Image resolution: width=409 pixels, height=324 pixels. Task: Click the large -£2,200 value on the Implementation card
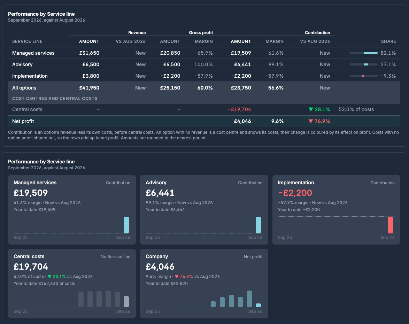tap(295, 193)
